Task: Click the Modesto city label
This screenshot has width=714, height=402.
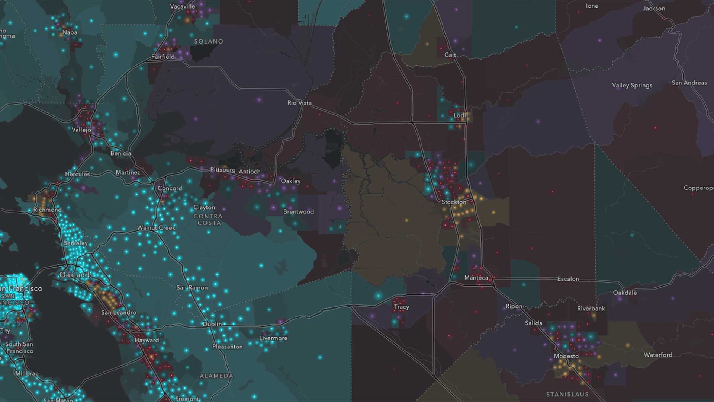Action: [x=566, y=356]
